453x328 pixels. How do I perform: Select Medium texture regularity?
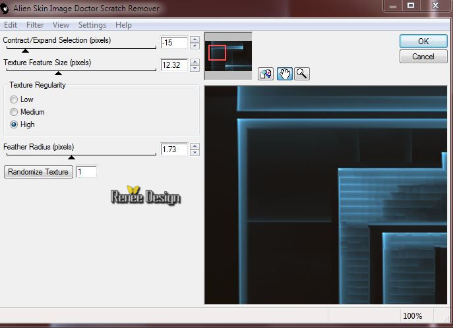coord(14,112)
